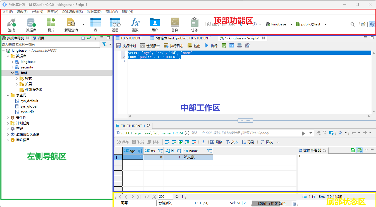Open the kingbase active connection dropdown
This screenshot has height=207, width=376.
click(x=291, y=24)
